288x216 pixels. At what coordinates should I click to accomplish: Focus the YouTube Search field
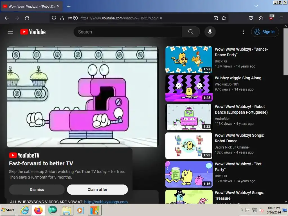click(x=128, y=32)
